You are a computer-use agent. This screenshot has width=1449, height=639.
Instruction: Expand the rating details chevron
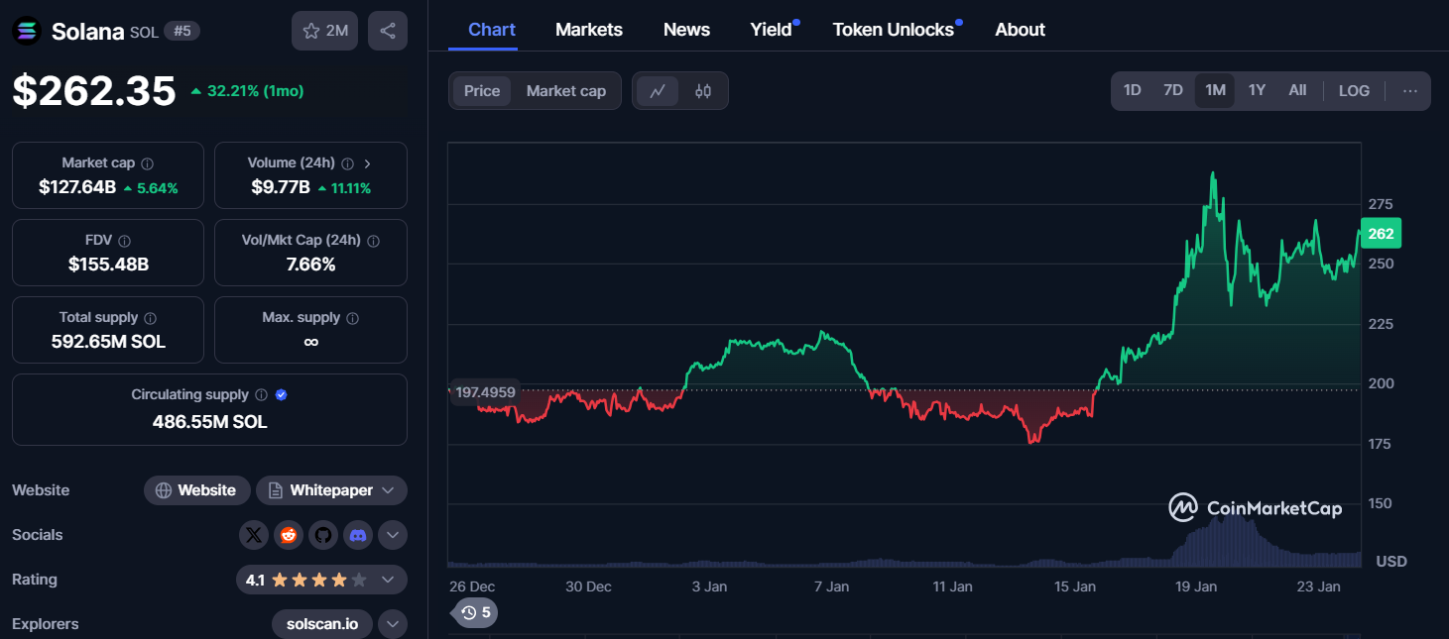[388, 580]
